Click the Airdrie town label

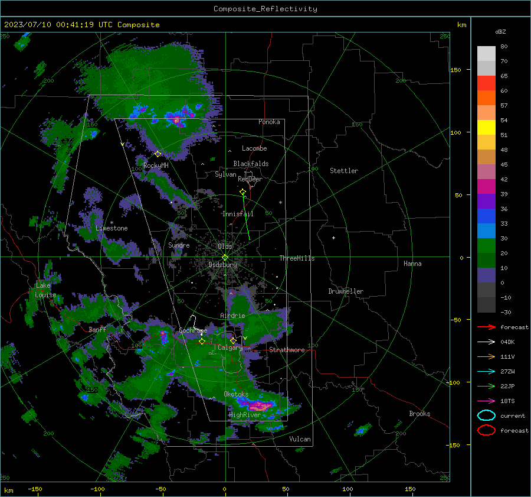click(232, 316)
